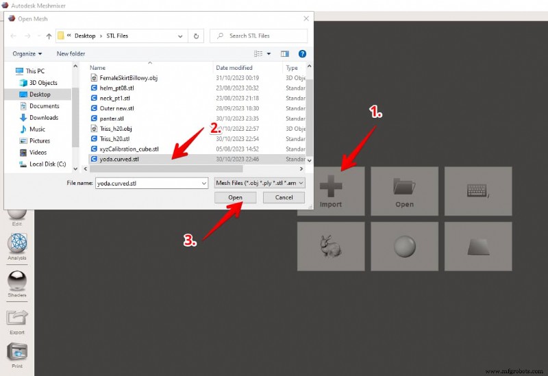Click STL Files in the address breadcrumb
The image size is (548, 376).
117,36
